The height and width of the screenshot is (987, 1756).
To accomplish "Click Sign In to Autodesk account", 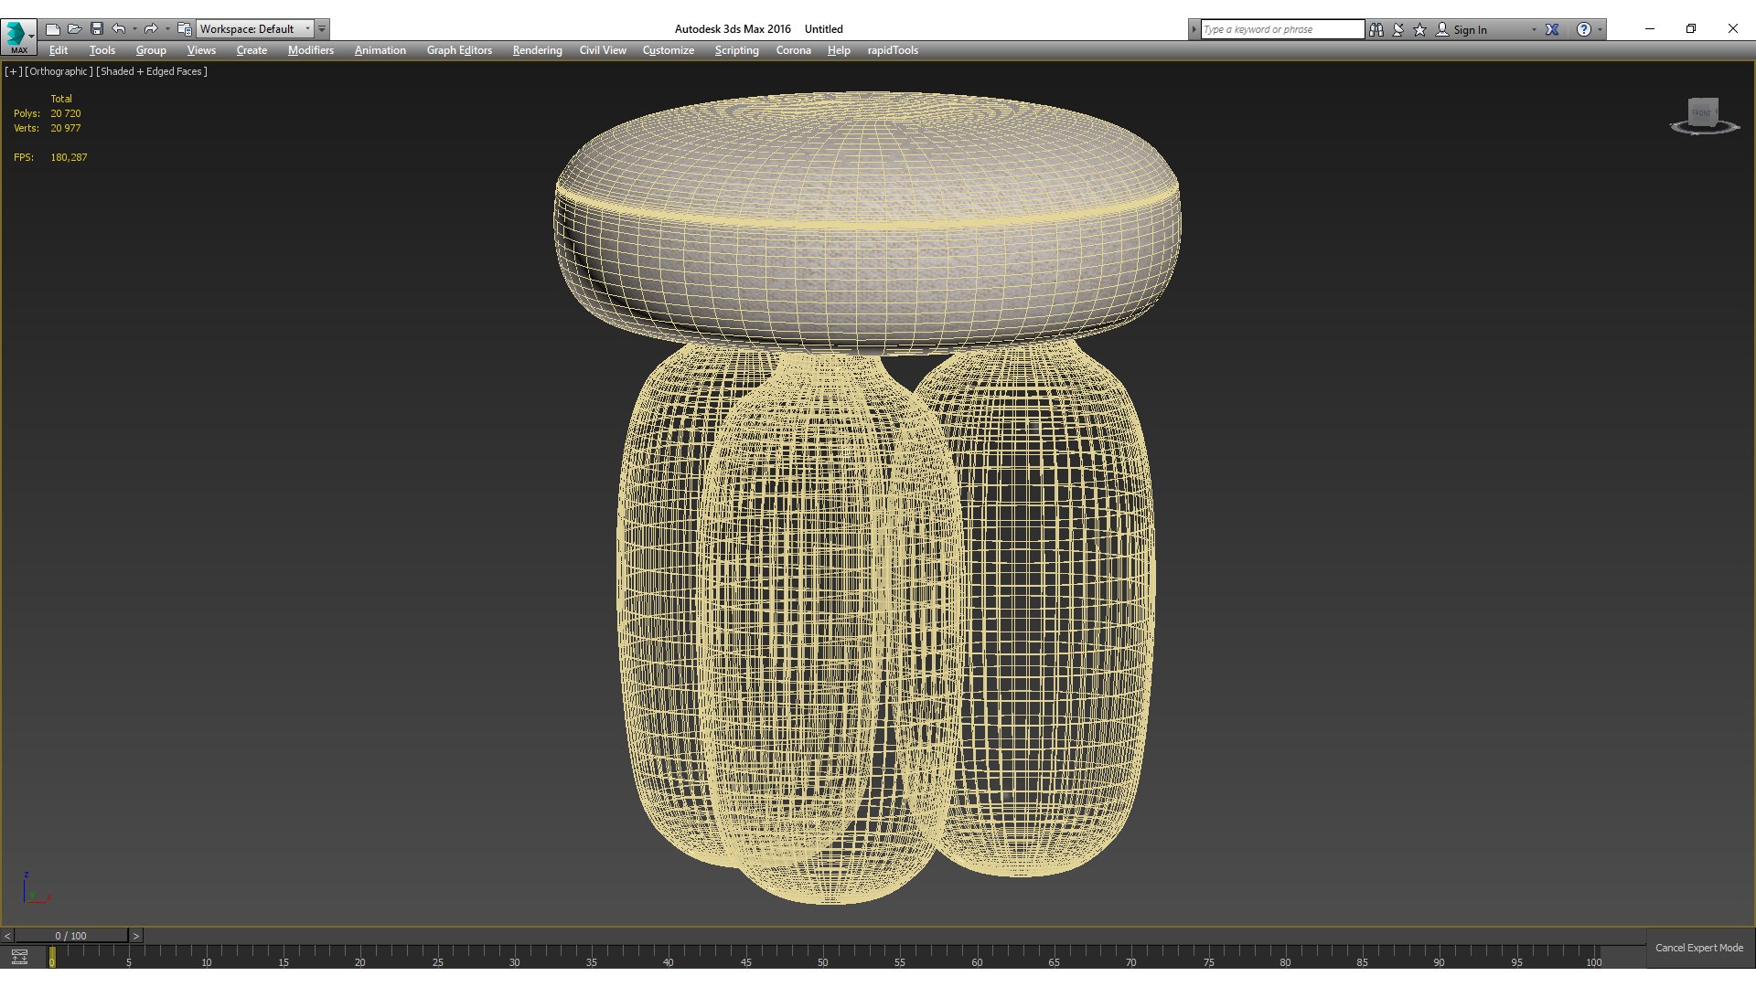I will coord(1462,29).
